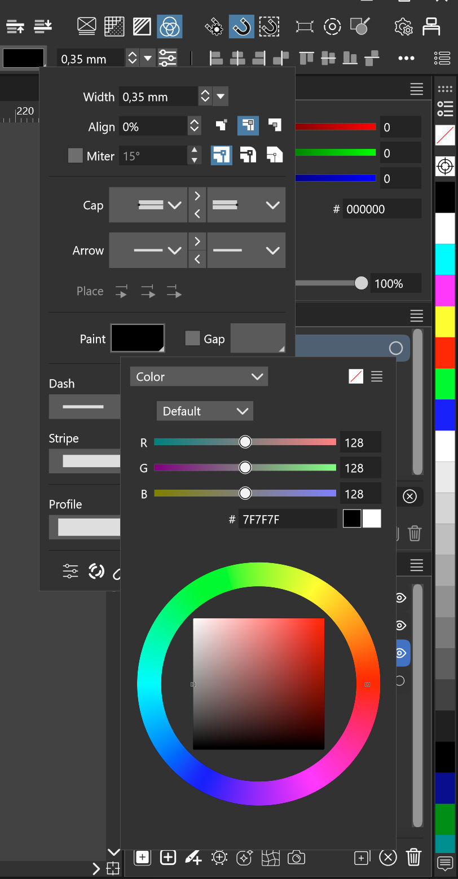Open the Color type dropdown
The image size is (458, 879).
(199, 377)
